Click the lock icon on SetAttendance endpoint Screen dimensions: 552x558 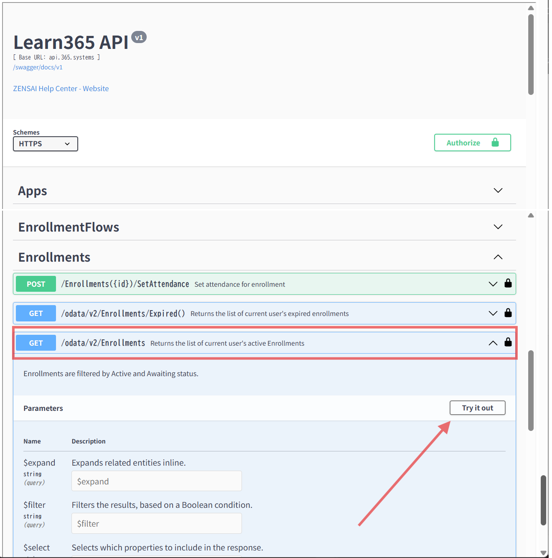coord(508,283)
